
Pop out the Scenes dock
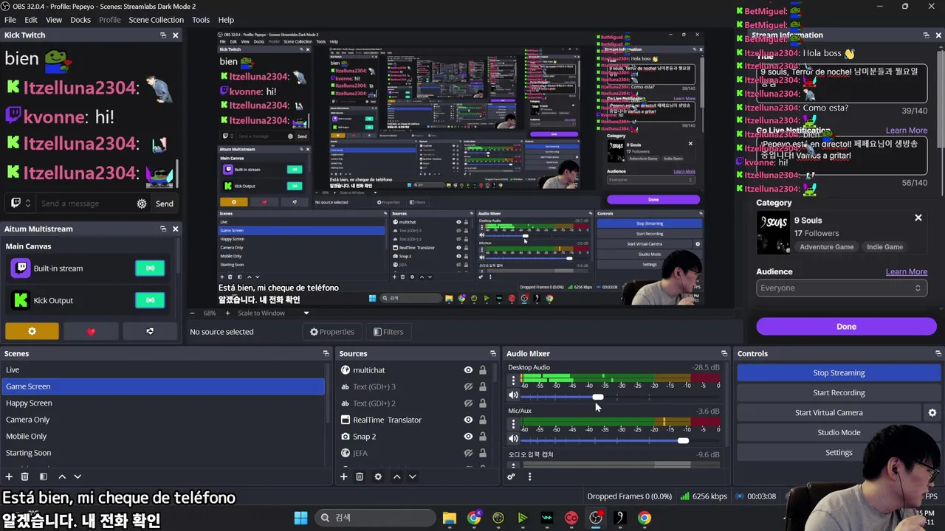pos(326,354)
